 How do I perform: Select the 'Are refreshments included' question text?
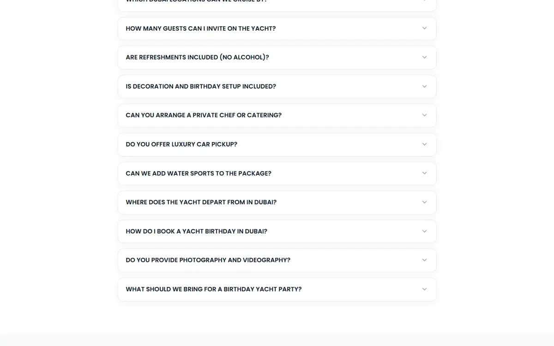tap(197, 57)
